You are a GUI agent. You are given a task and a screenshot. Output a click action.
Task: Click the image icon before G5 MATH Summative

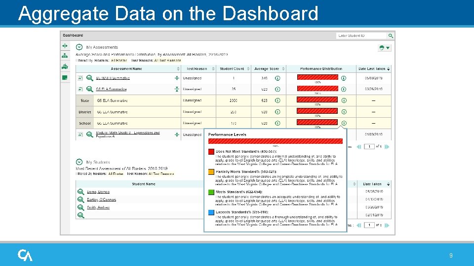80,78
